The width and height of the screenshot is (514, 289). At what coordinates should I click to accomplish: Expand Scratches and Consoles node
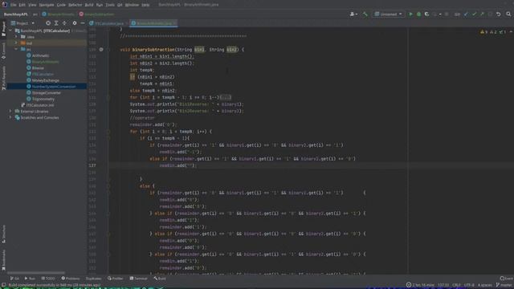point(10,118)
